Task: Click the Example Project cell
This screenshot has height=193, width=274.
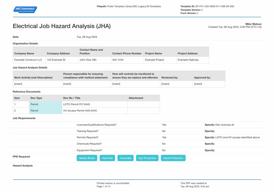Action: (160, 60)
